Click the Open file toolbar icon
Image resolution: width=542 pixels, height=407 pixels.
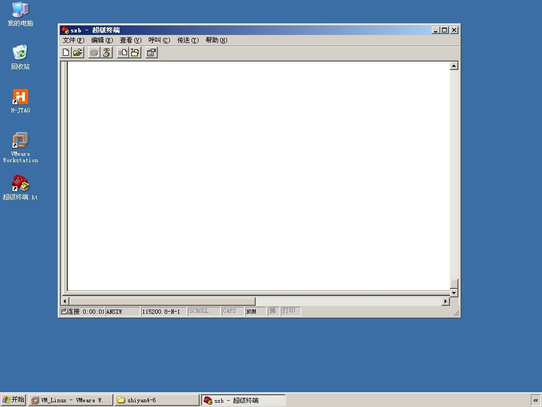pos(78,52)
